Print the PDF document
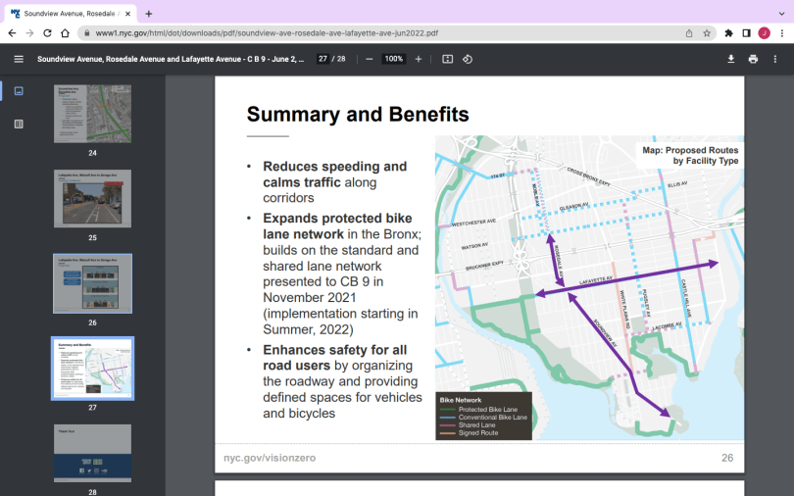This screenshot has height=496, width=794. 753,59
